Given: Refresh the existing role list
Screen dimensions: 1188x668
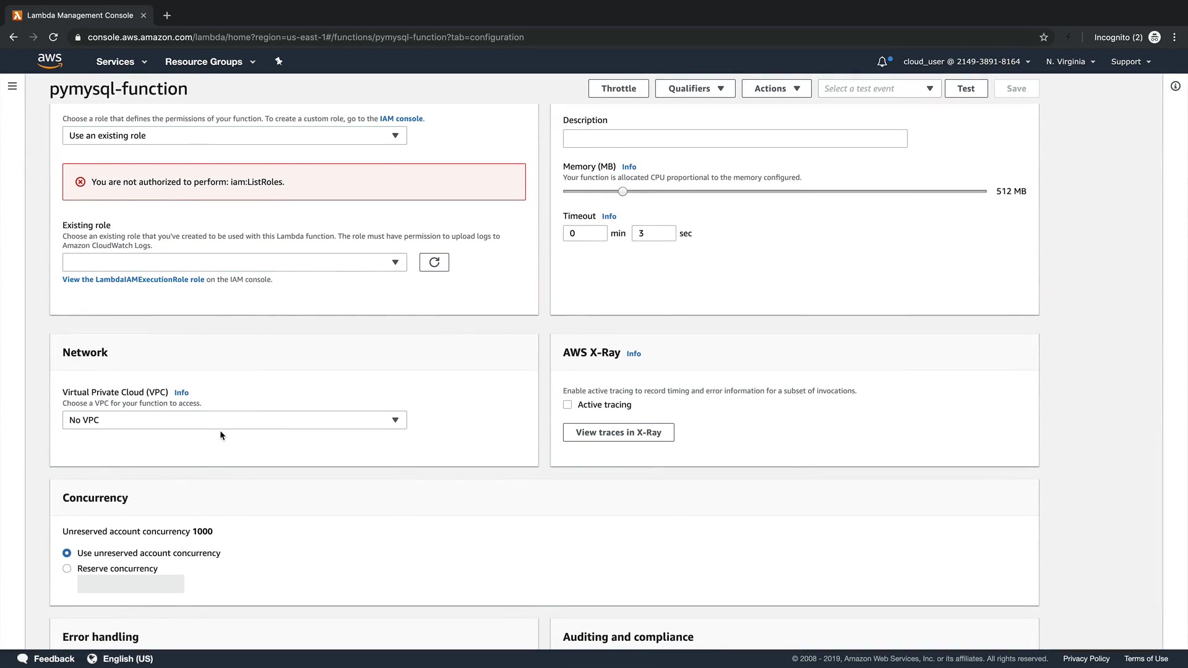Looking at the screenshot, I should click(x=434, y=262).
